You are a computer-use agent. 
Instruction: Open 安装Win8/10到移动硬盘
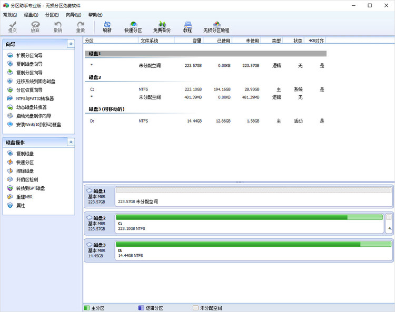[34, 124]
